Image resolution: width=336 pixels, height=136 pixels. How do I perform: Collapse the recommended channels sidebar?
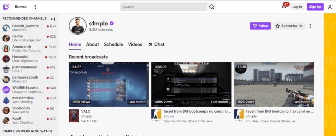pyautogui.click(x=53, y=19)
